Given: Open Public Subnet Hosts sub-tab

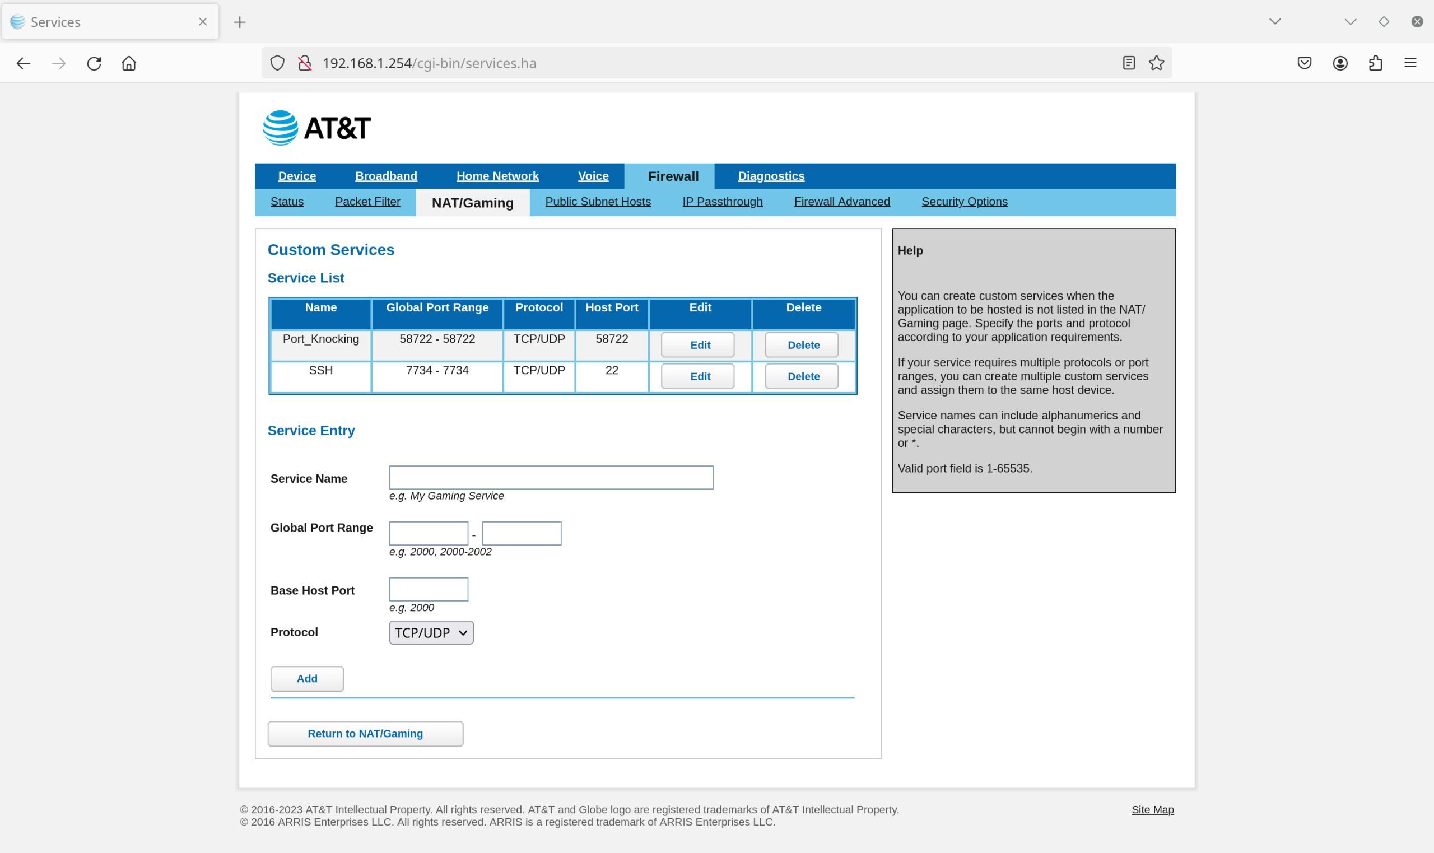Looking at the screenshot, I should [598, 202].
